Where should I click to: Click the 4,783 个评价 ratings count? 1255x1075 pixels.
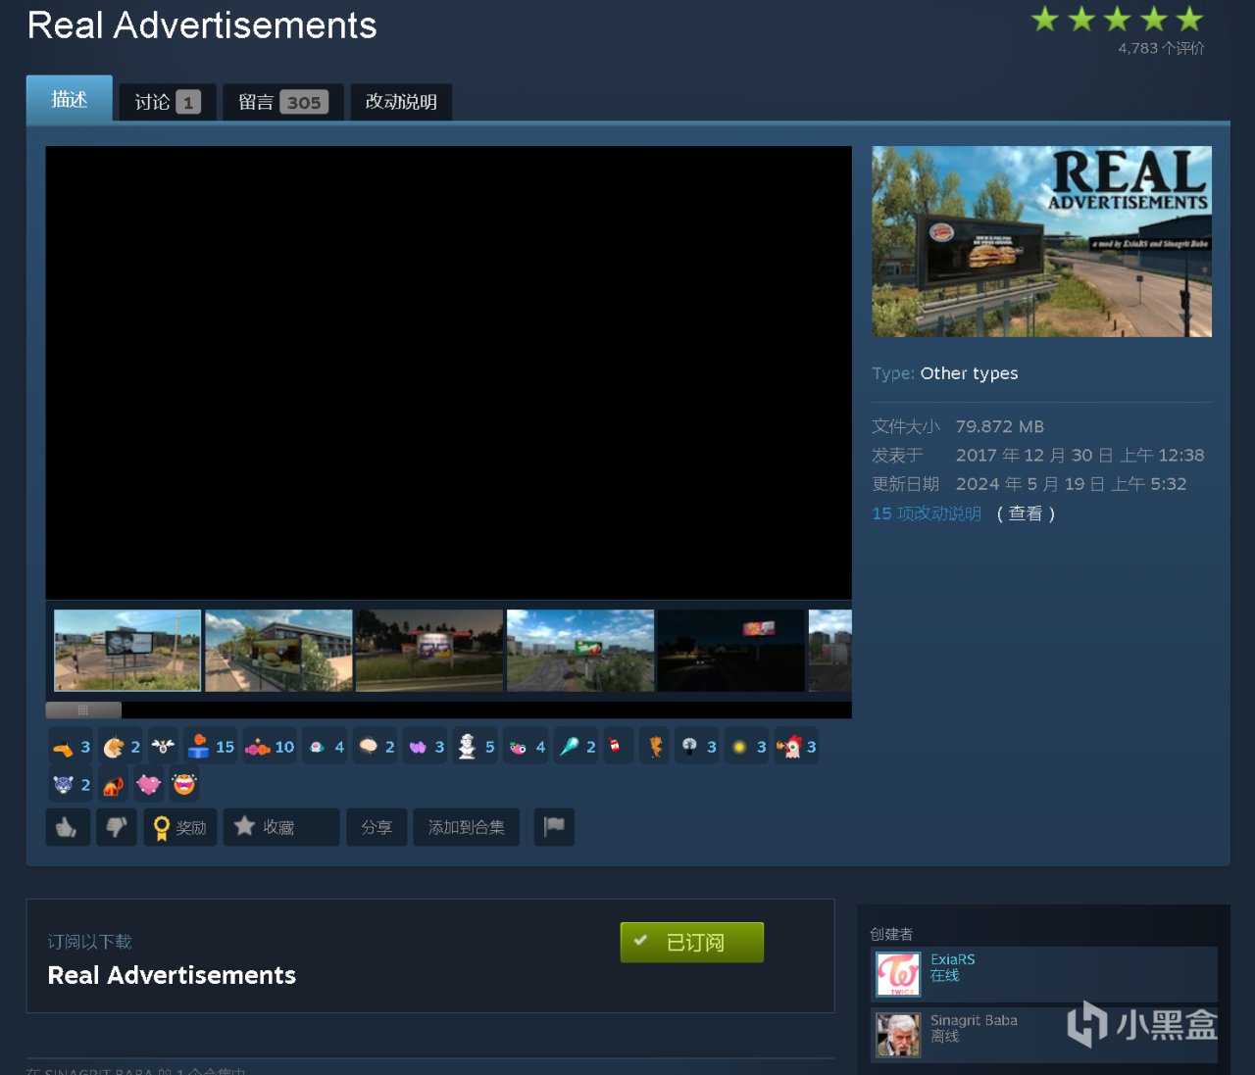point(1161,48)
